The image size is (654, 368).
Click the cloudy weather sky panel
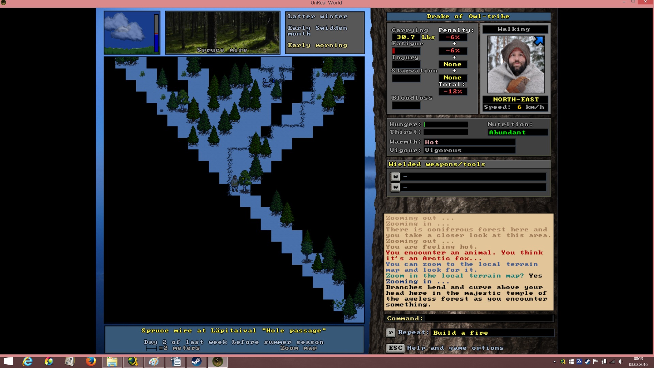(128, 32)
